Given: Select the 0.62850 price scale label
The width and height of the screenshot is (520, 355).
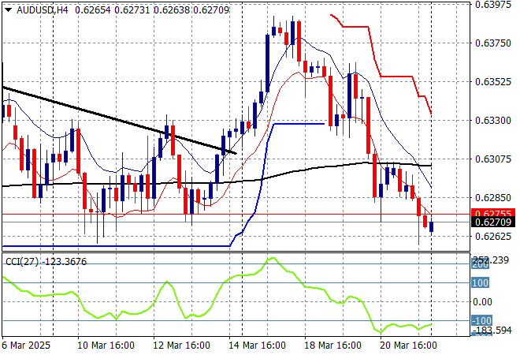Looking at the screenshot, I should 493,197.
